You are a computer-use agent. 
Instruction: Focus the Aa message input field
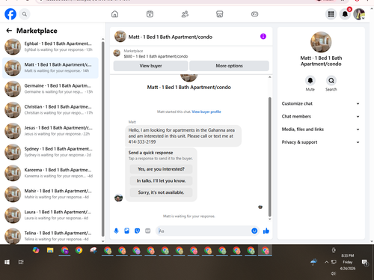[203, 231]
